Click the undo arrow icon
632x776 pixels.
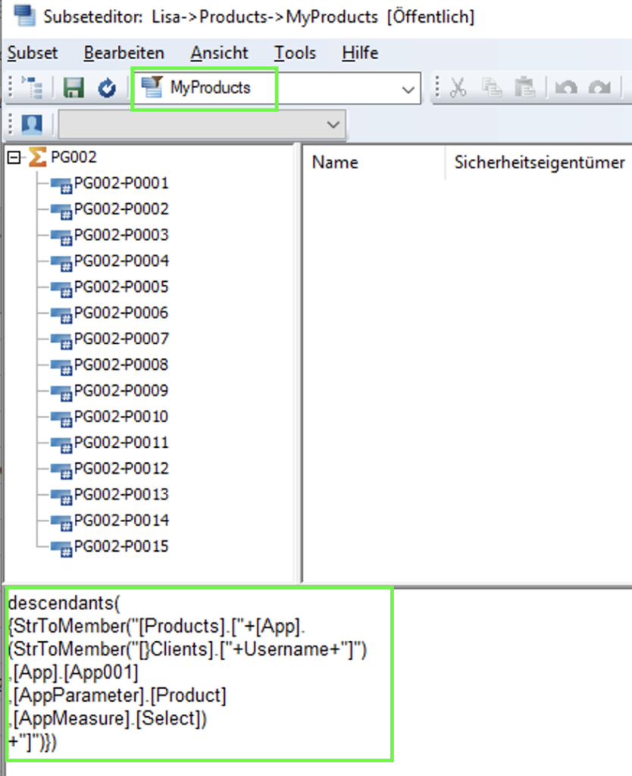[565, 88]
